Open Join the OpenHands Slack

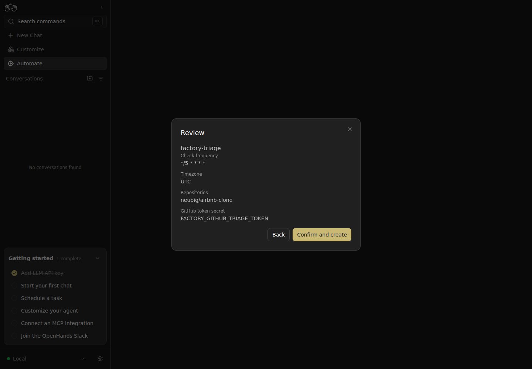54,336
